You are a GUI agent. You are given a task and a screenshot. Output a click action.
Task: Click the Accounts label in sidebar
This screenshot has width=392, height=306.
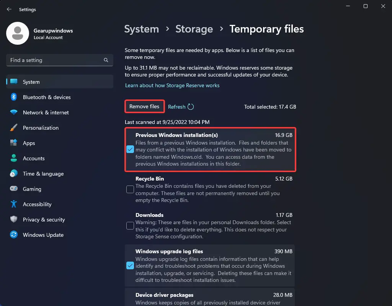[x=34, y=158]
